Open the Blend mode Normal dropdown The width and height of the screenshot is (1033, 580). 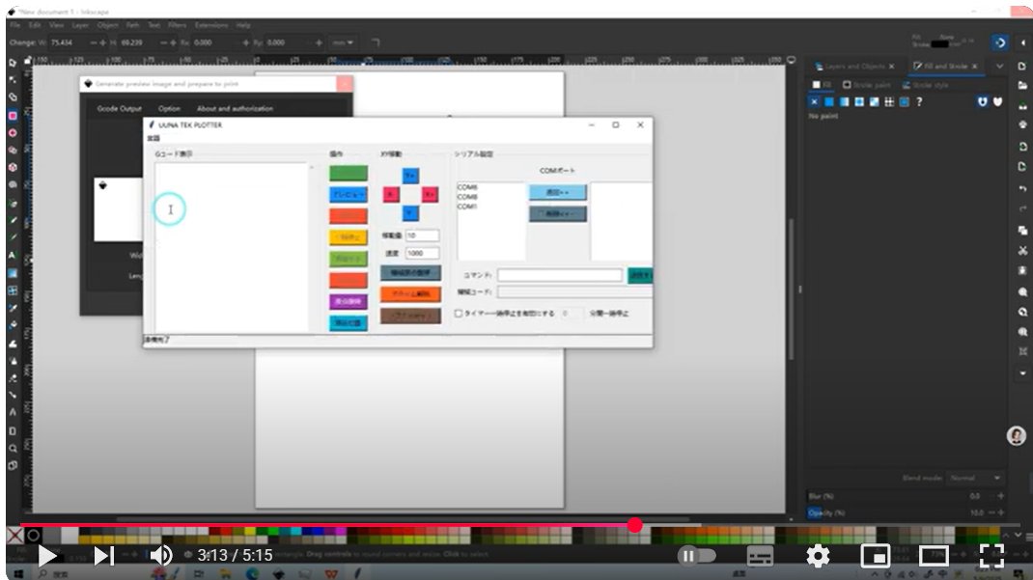tap(974, 478)
